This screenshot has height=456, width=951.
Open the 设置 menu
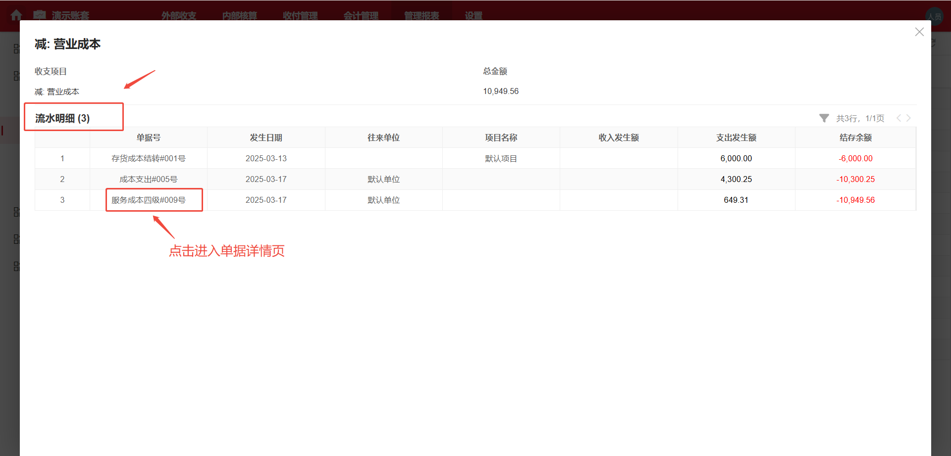pos(472,15)
